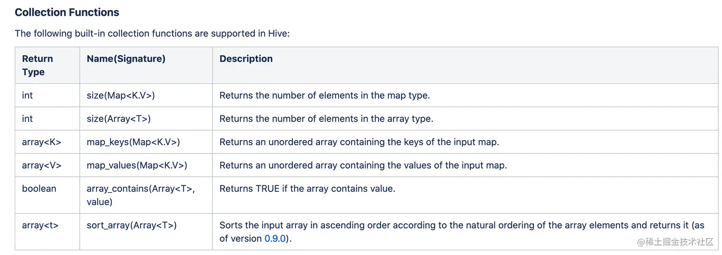Screen dimensions: 722x255
Task: Click the Name(Signature) column header
Action: pyautogui.click(x=126, y=59)
